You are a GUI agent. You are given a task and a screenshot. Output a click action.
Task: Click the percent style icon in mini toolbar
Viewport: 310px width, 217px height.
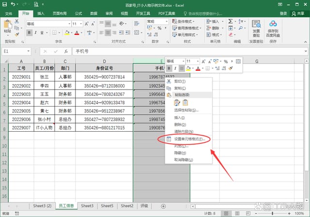pyautogui.click(x=226, y=62)
